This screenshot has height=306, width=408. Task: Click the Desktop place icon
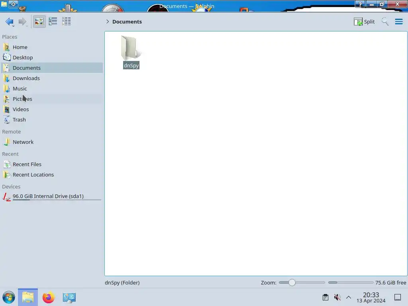click(x=7, y=57)
